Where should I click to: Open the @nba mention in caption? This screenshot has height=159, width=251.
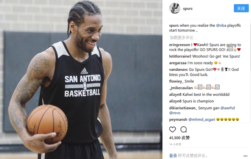[221, 26]
